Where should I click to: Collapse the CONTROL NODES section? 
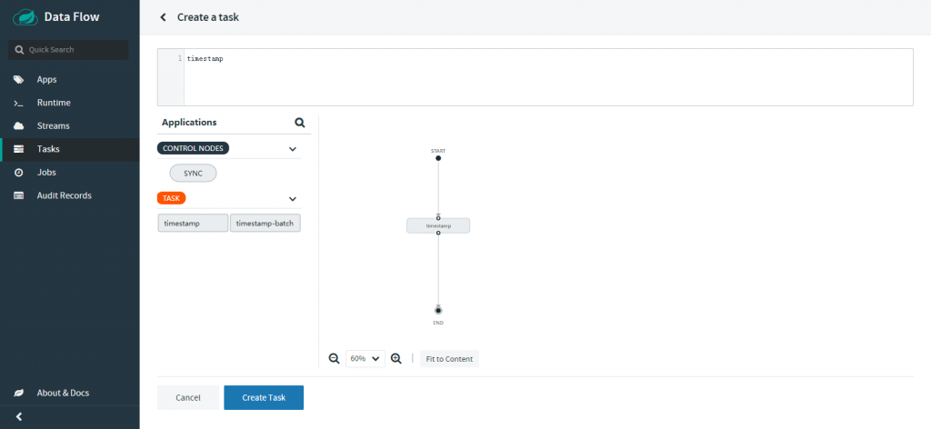point(293,148)
